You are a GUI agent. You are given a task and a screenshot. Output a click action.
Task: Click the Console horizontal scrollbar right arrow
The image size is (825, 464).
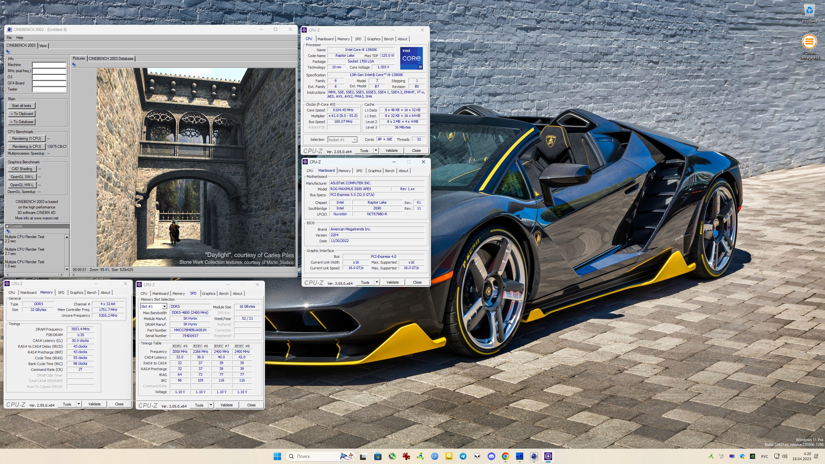click(x=61, y=275)
